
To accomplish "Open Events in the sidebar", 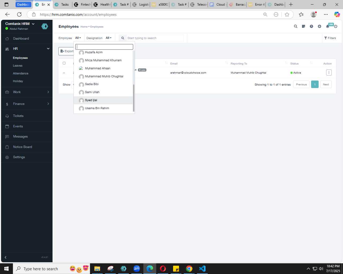I will tap(18, 126).
